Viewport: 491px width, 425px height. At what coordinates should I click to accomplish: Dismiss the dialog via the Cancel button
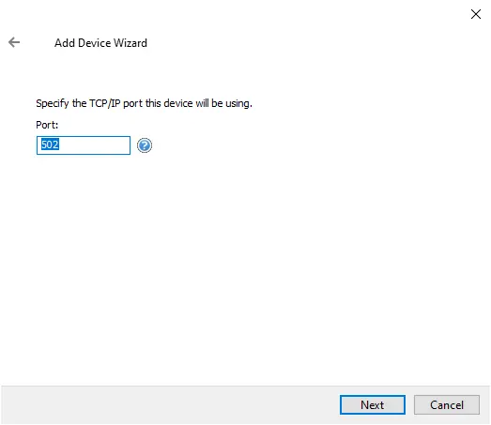coord(447,404)
